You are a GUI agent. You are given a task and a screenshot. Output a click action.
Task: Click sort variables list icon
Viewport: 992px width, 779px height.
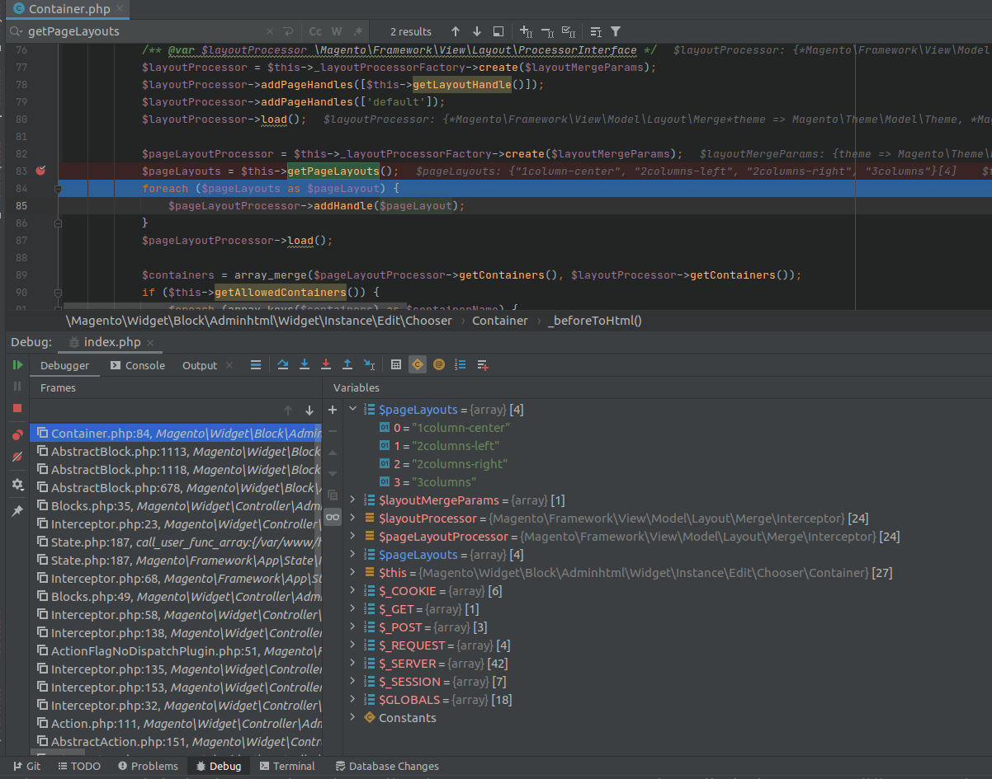pos(461,364)
